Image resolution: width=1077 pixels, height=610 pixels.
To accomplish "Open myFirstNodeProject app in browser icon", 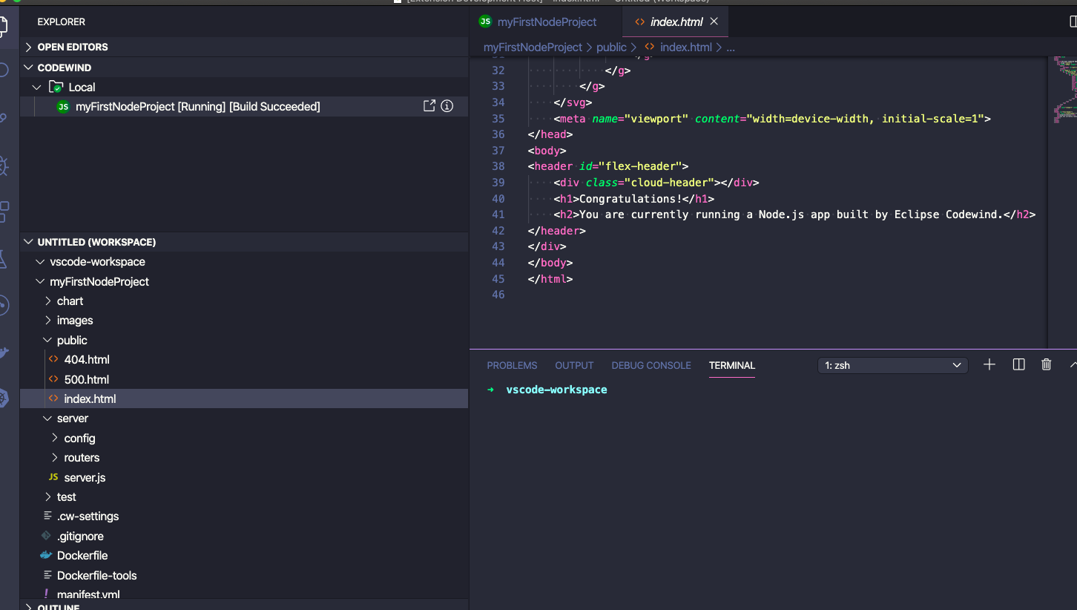I will coord(429,106).
